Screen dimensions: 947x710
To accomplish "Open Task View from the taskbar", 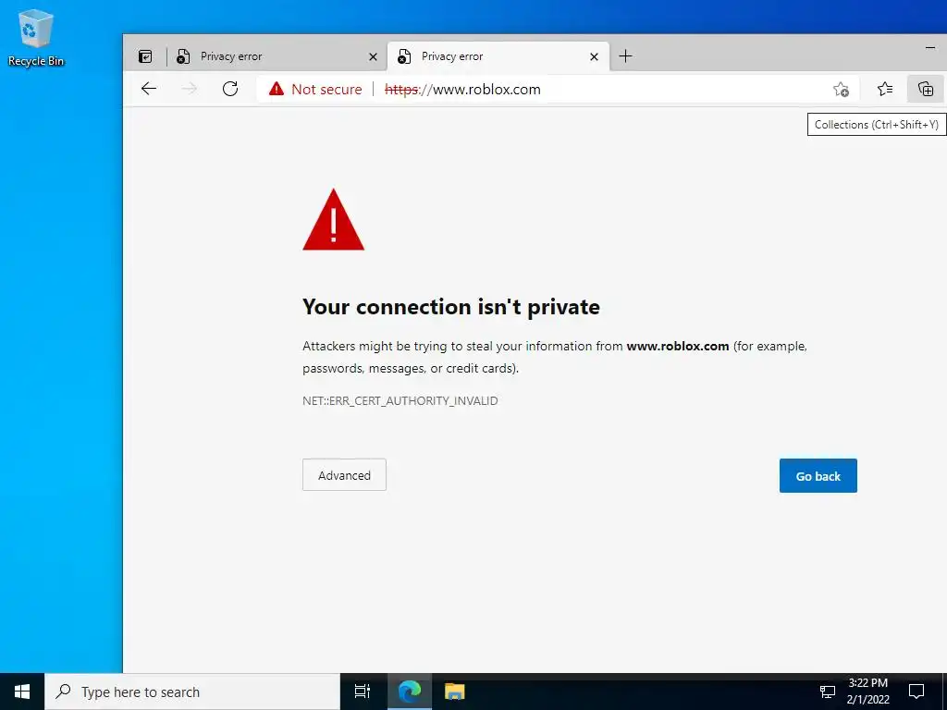I will click(x=363, y=692).
